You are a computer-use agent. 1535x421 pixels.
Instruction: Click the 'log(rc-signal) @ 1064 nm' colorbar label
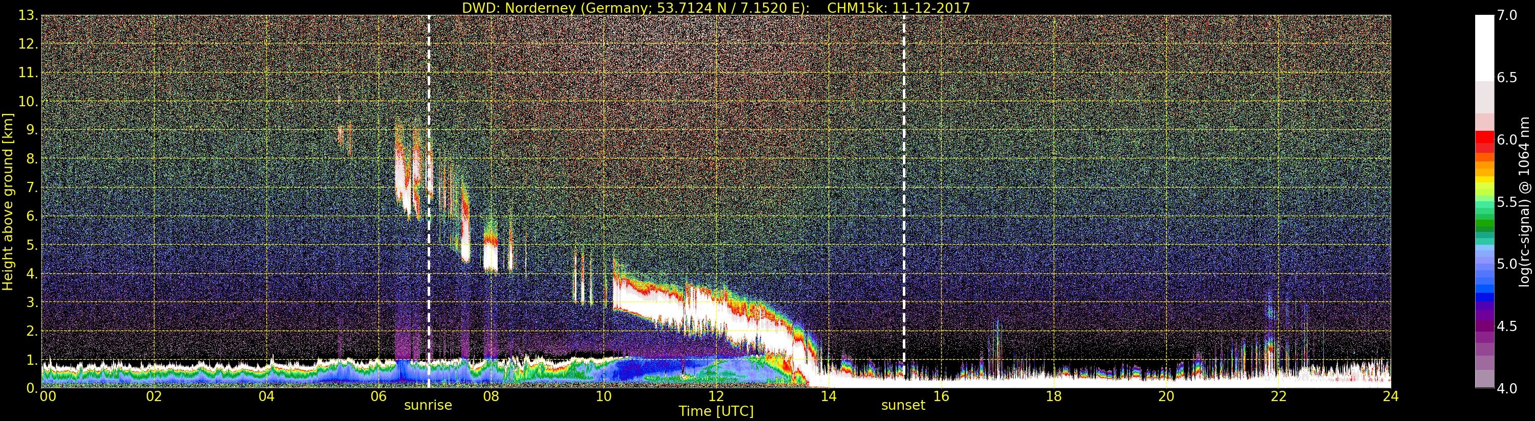pos(1525,201)
